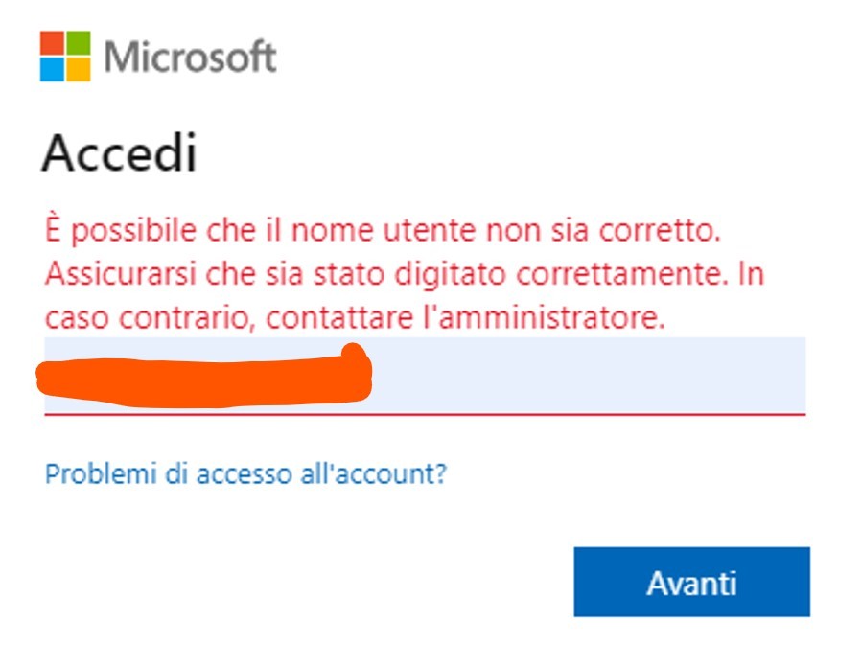Click the red square of the Microsoft logo
862x667 pixels.
pos(52,43)
